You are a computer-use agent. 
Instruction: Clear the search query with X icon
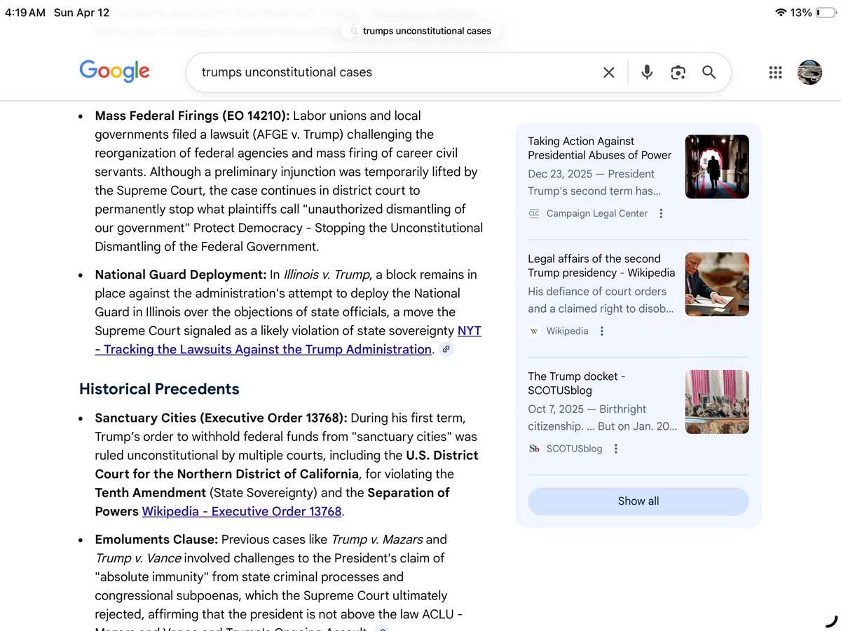609,72
